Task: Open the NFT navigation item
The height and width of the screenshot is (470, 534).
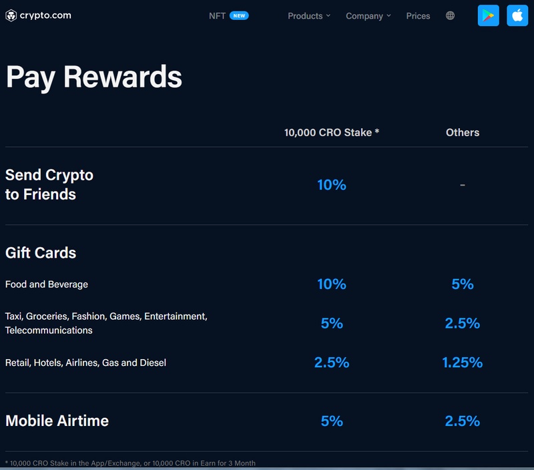Action: click(217, 16)
